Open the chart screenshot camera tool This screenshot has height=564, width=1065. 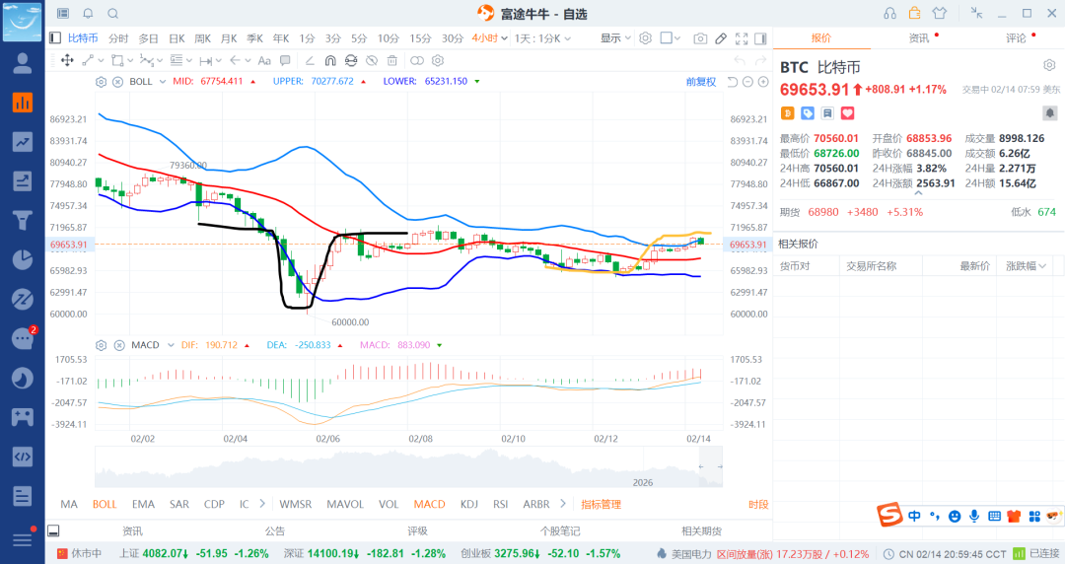[x=700, y=38]
